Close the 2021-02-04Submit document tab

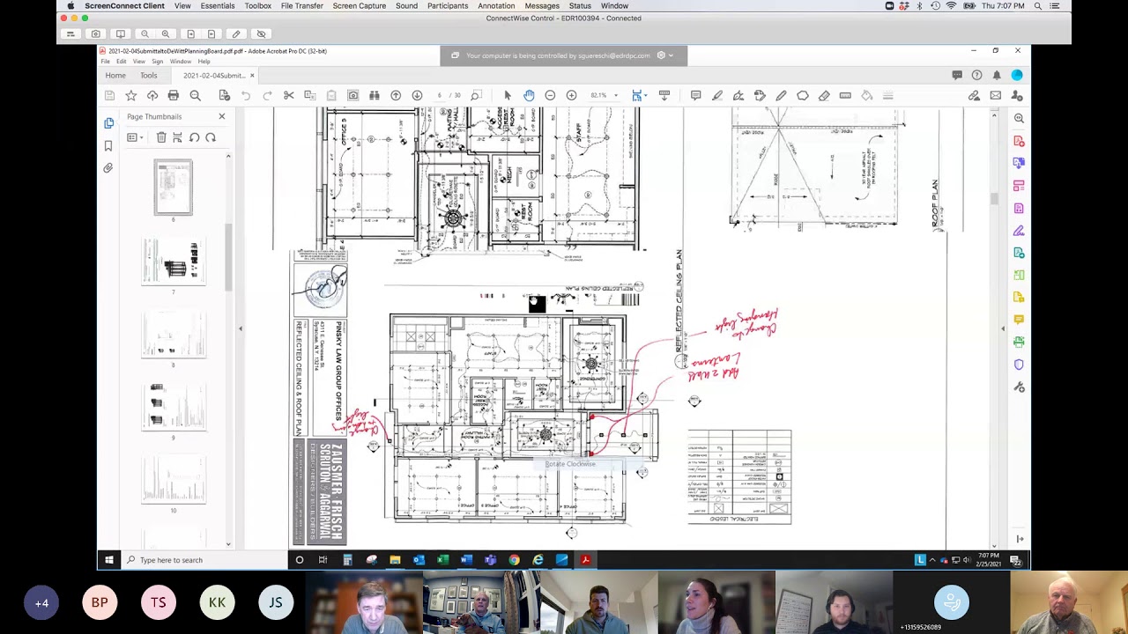coord(253,76)
